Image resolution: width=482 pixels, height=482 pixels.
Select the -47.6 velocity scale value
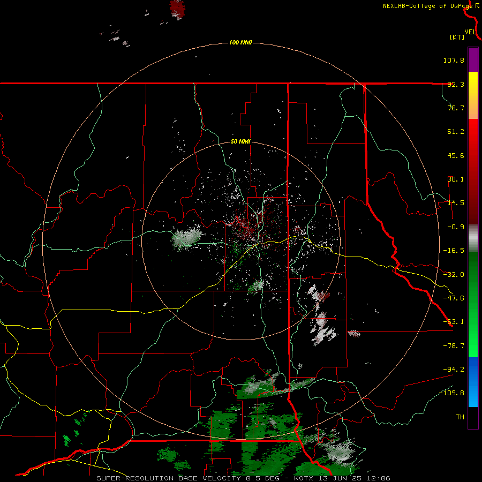click(454, 298)
